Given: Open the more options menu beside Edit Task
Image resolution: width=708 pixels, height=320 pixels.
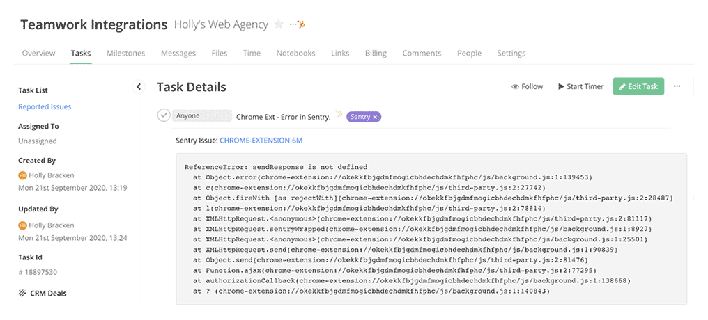Looking at the screenshot, I should pyautogui.click(x=677, y=87).
